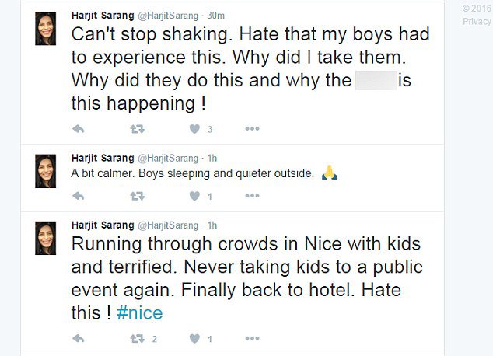The width and height of the screenshot is (493, 356).
Task: Reply to the "Can't stop shaking" tweet
Action: (x=78, y=128)
